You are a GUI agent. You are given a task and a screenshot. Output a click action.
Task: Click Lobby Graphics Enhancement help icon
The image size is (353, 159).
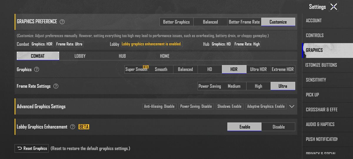72,127
